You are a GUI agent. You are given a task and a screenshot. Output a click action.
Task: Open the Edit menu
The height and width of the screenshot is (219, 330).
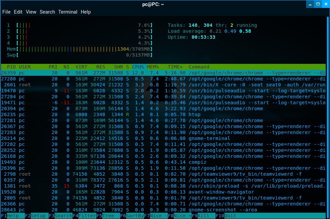click(x=18, y=12)
